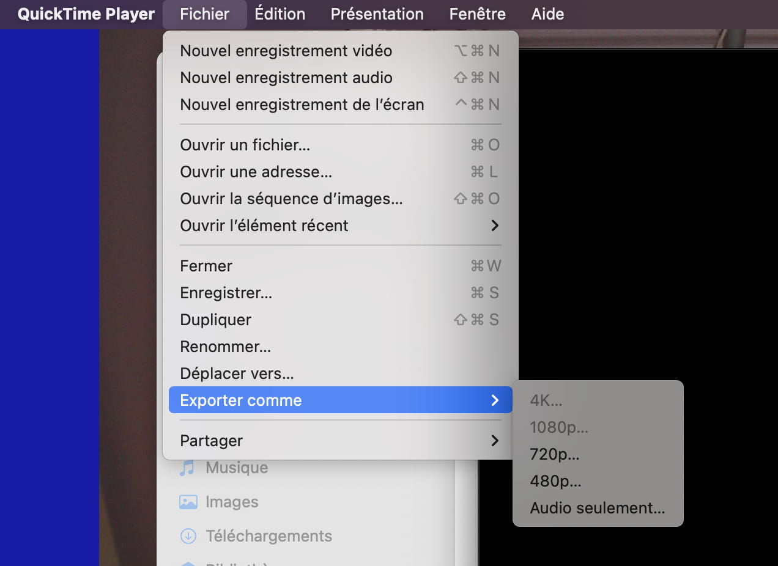778x566 pixels.
Task: Choose Enregistrer… menu item
Action: tap(340, 293)
